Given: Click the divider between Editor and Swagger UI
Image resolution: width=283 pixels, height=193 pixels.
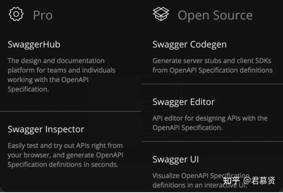Looking at the screenshot, I should click(212, 141).
